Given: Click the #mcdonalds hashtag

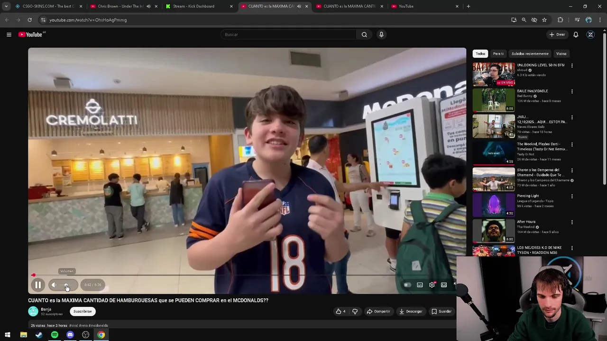Looking at the screenshot, I should [99, 325].
